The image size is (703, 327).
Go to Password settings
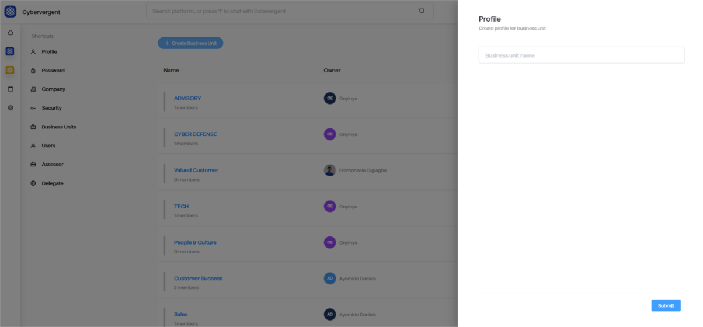[x=53, y=71]
